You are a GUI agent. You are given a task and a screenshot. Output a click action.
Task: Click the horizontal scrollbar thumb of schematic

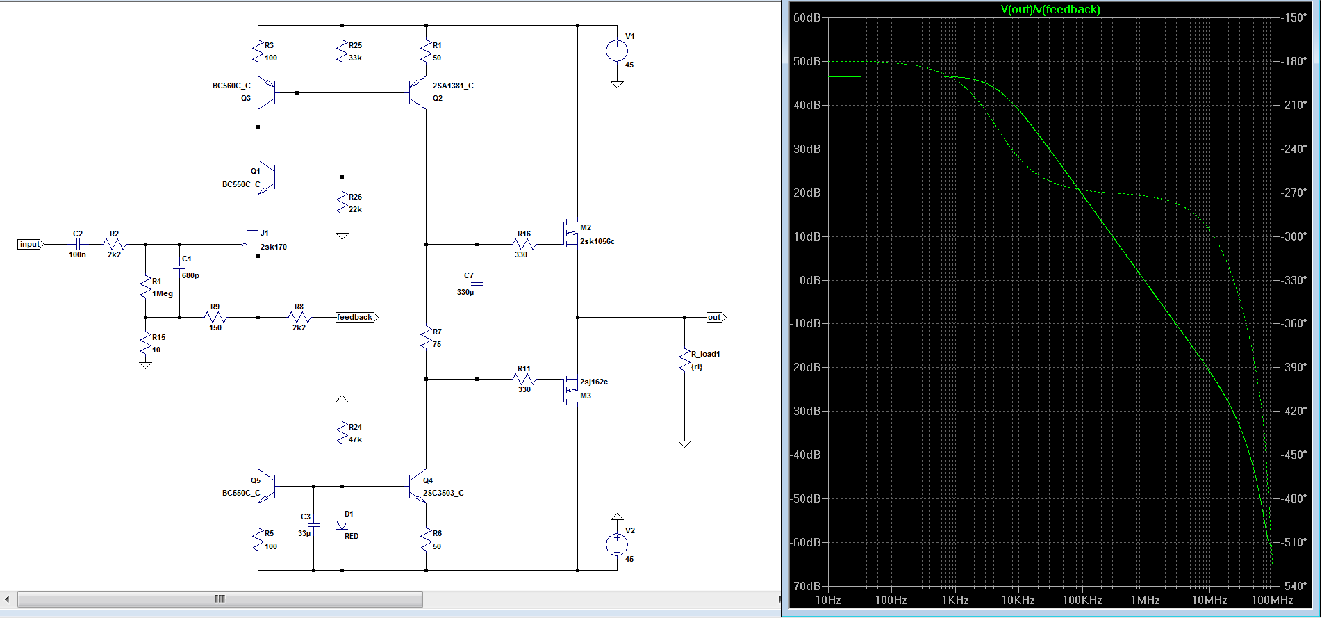coord(220,599)
